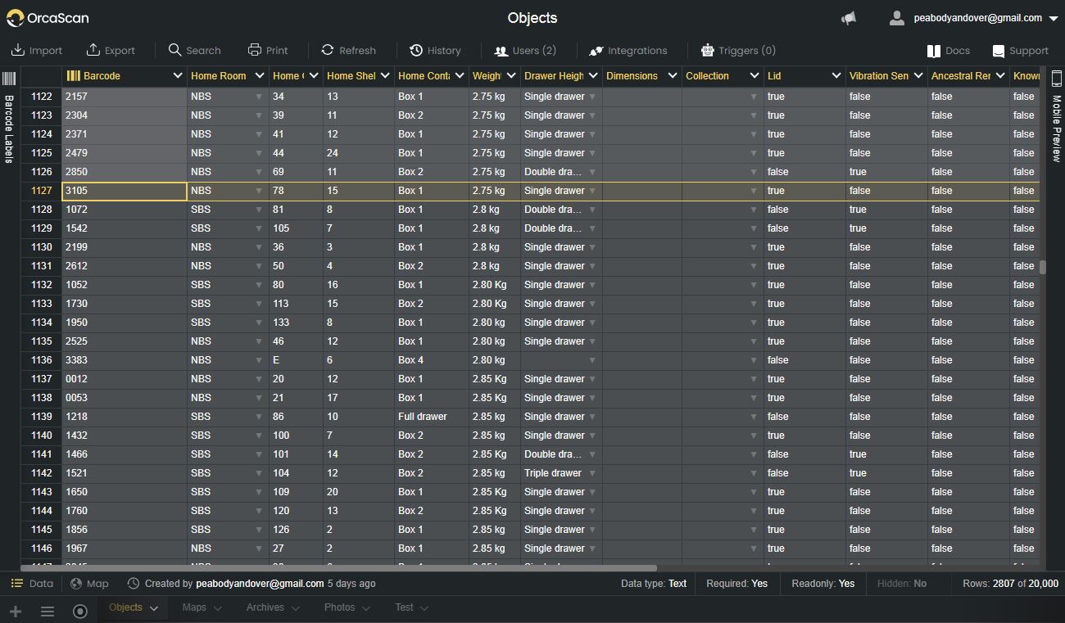Viewport: 1065px width, 623px height.
Task: Open the Lid column header menu
Action: tap(836, 76)
